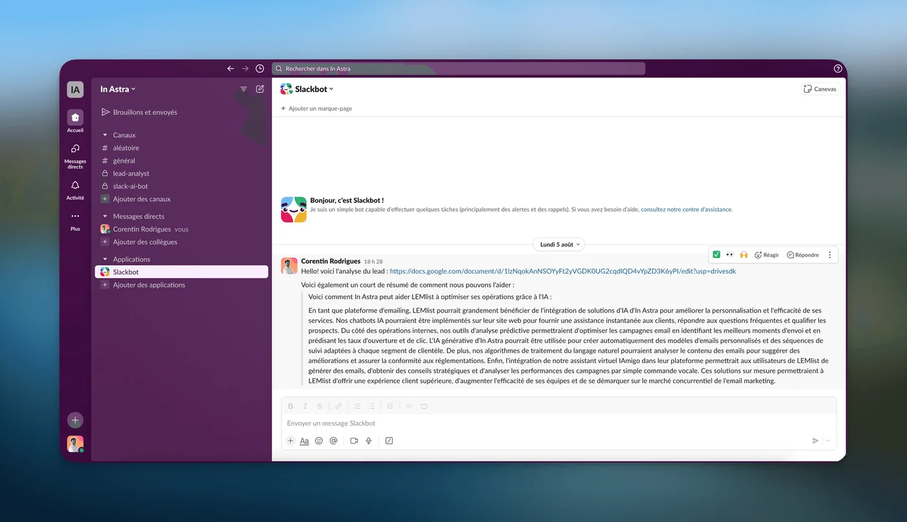Open the user profile avatar in the sidebar
907x522 pixels.
click(75, 444)
